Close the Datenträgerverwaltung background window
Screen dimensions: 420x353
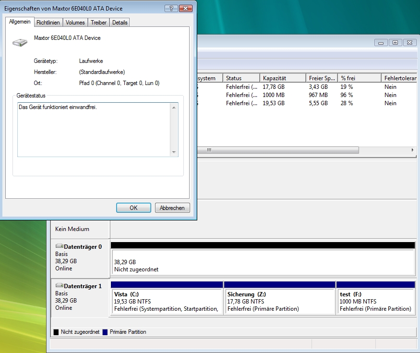click(x=410, y=43)
